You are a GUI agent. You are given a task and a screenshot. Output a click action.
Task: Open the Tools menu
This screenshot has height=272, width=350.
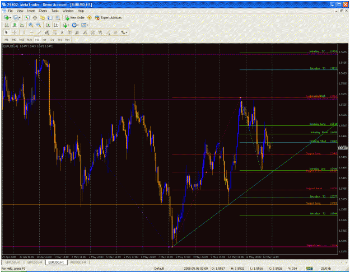pyautogui.click(x=55, y=11)
